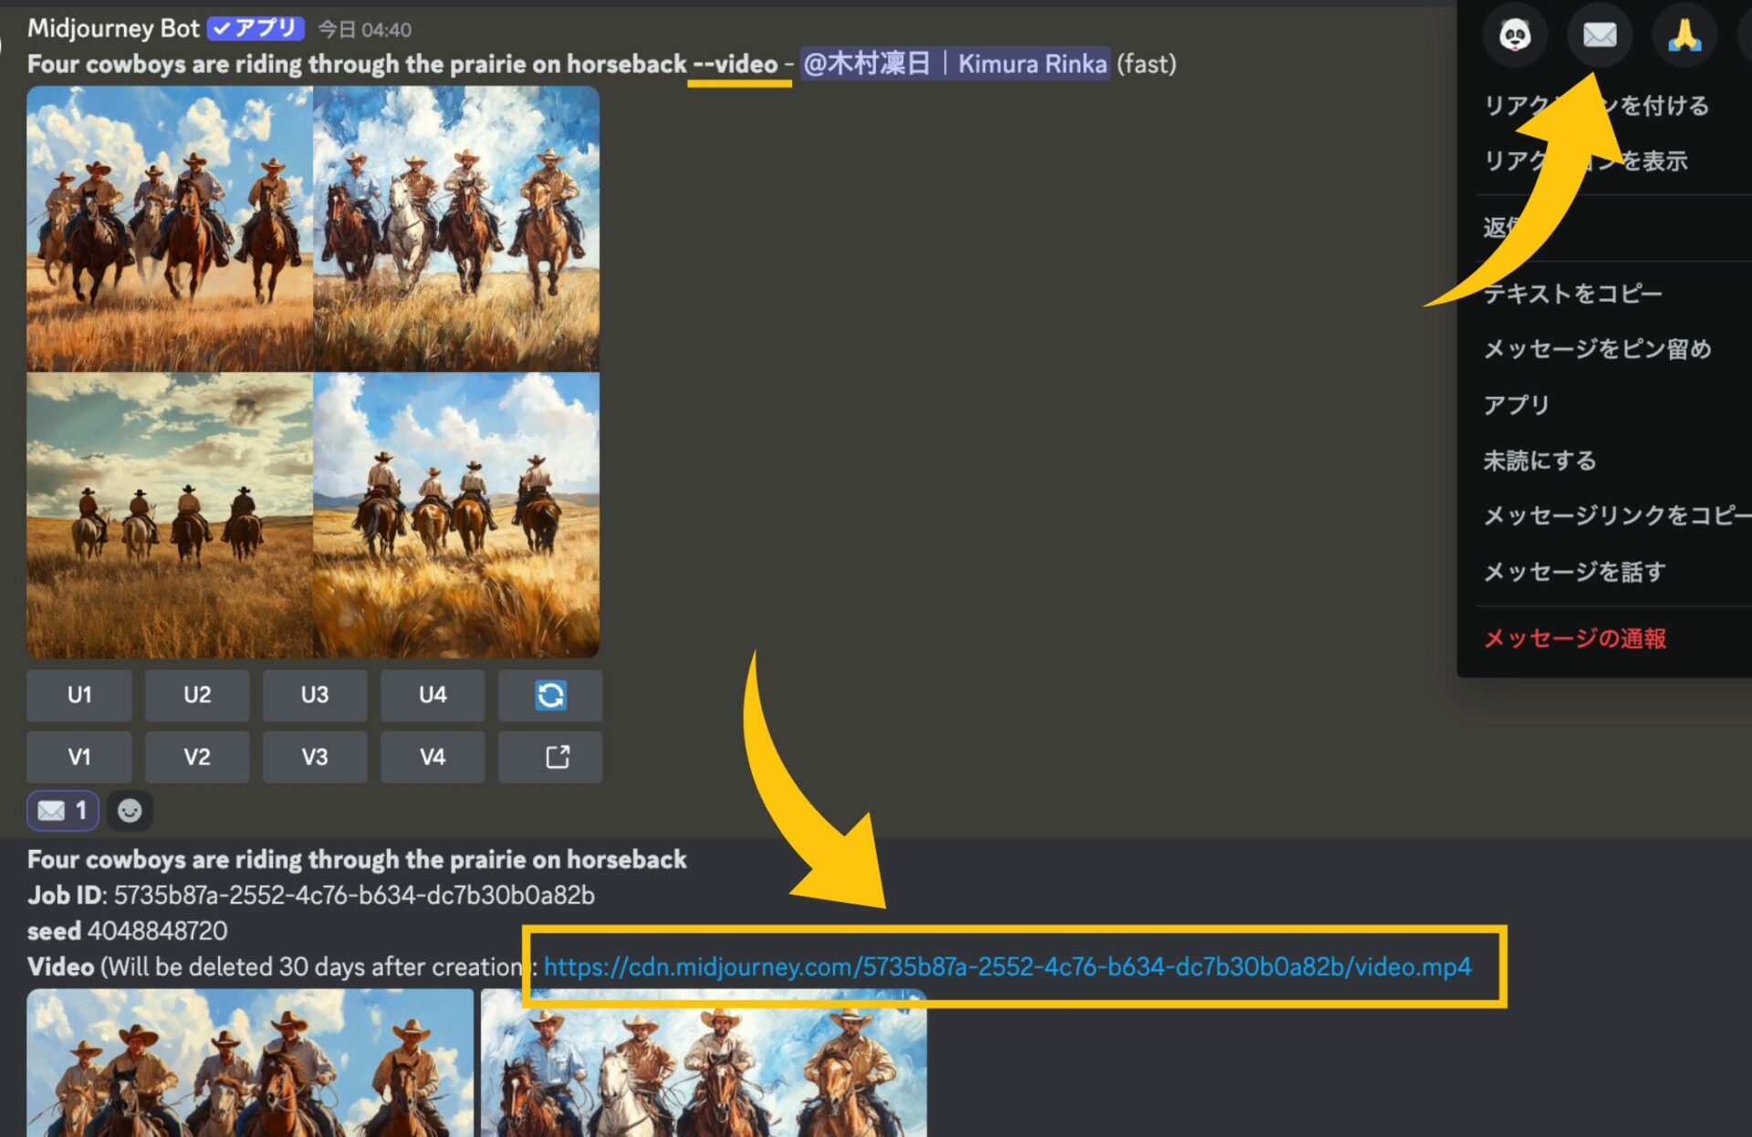
Task: Click the U1 upscale button
Action: click(x=79, y=696)
